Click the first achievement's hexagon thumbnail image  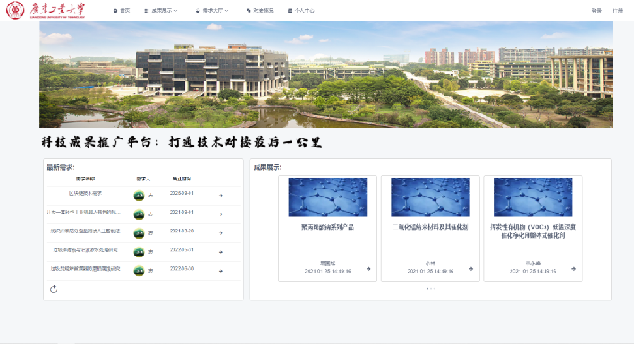327,197
